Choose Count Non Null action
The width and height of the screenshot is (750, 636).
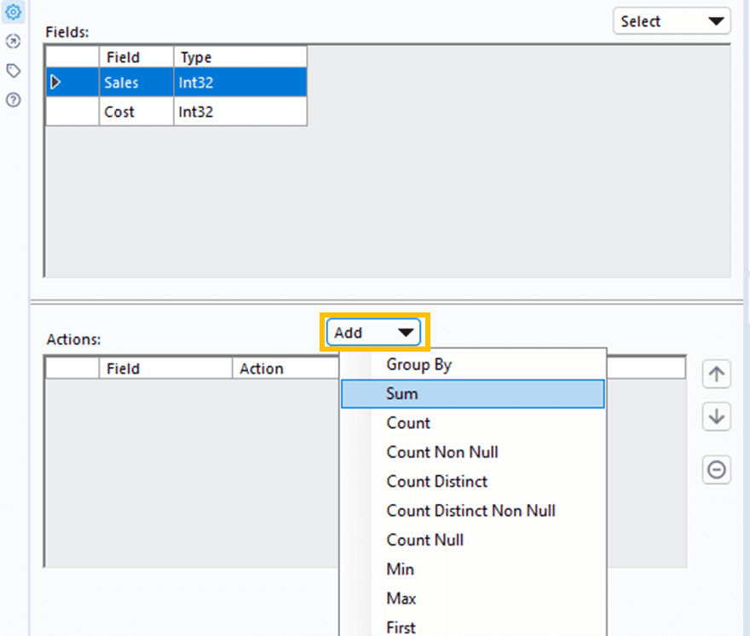click(442, 452)
